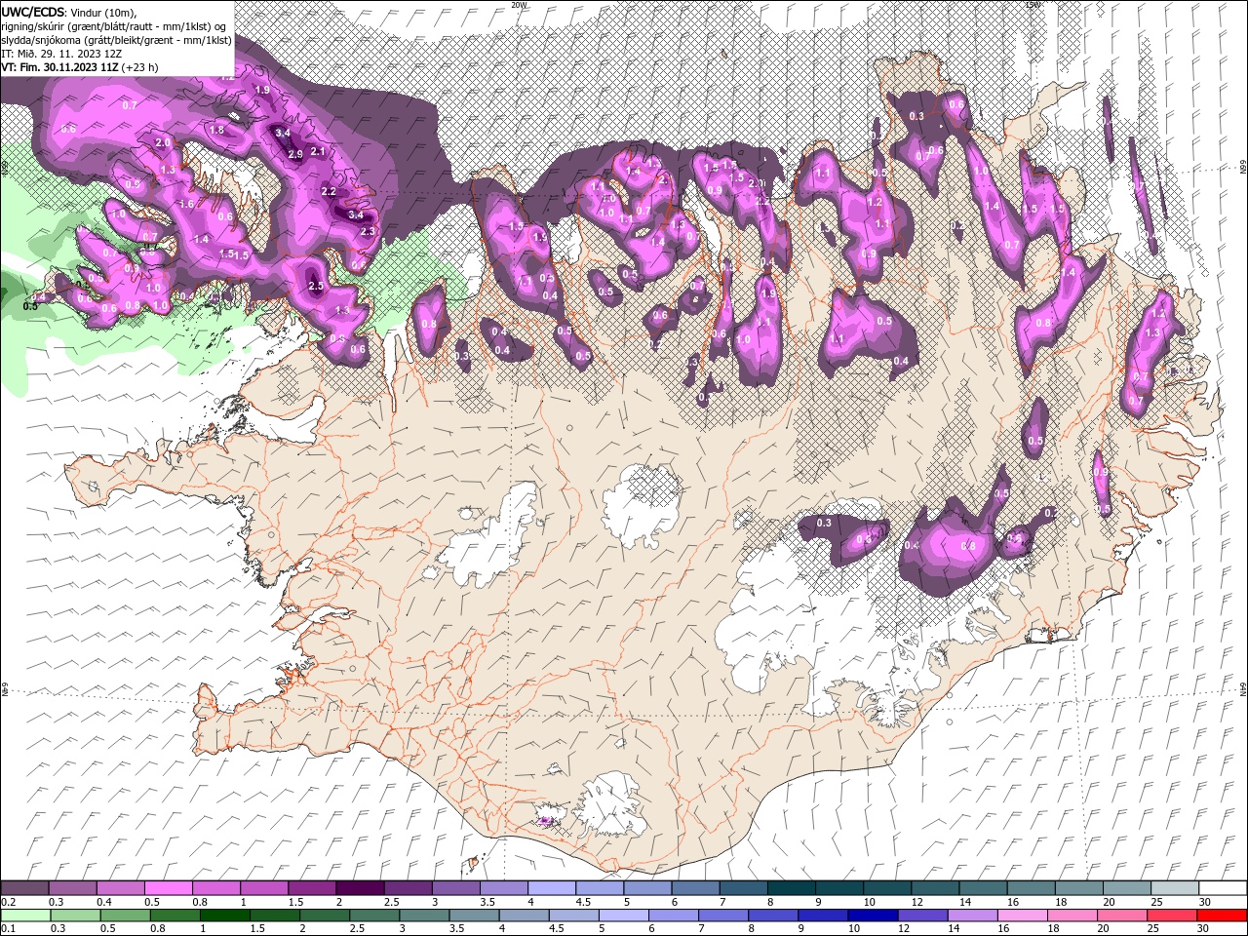Click the top-row legend swatch between 12 and 14
The height and width of the screenshot is (936, 1248).
[935, 888]
